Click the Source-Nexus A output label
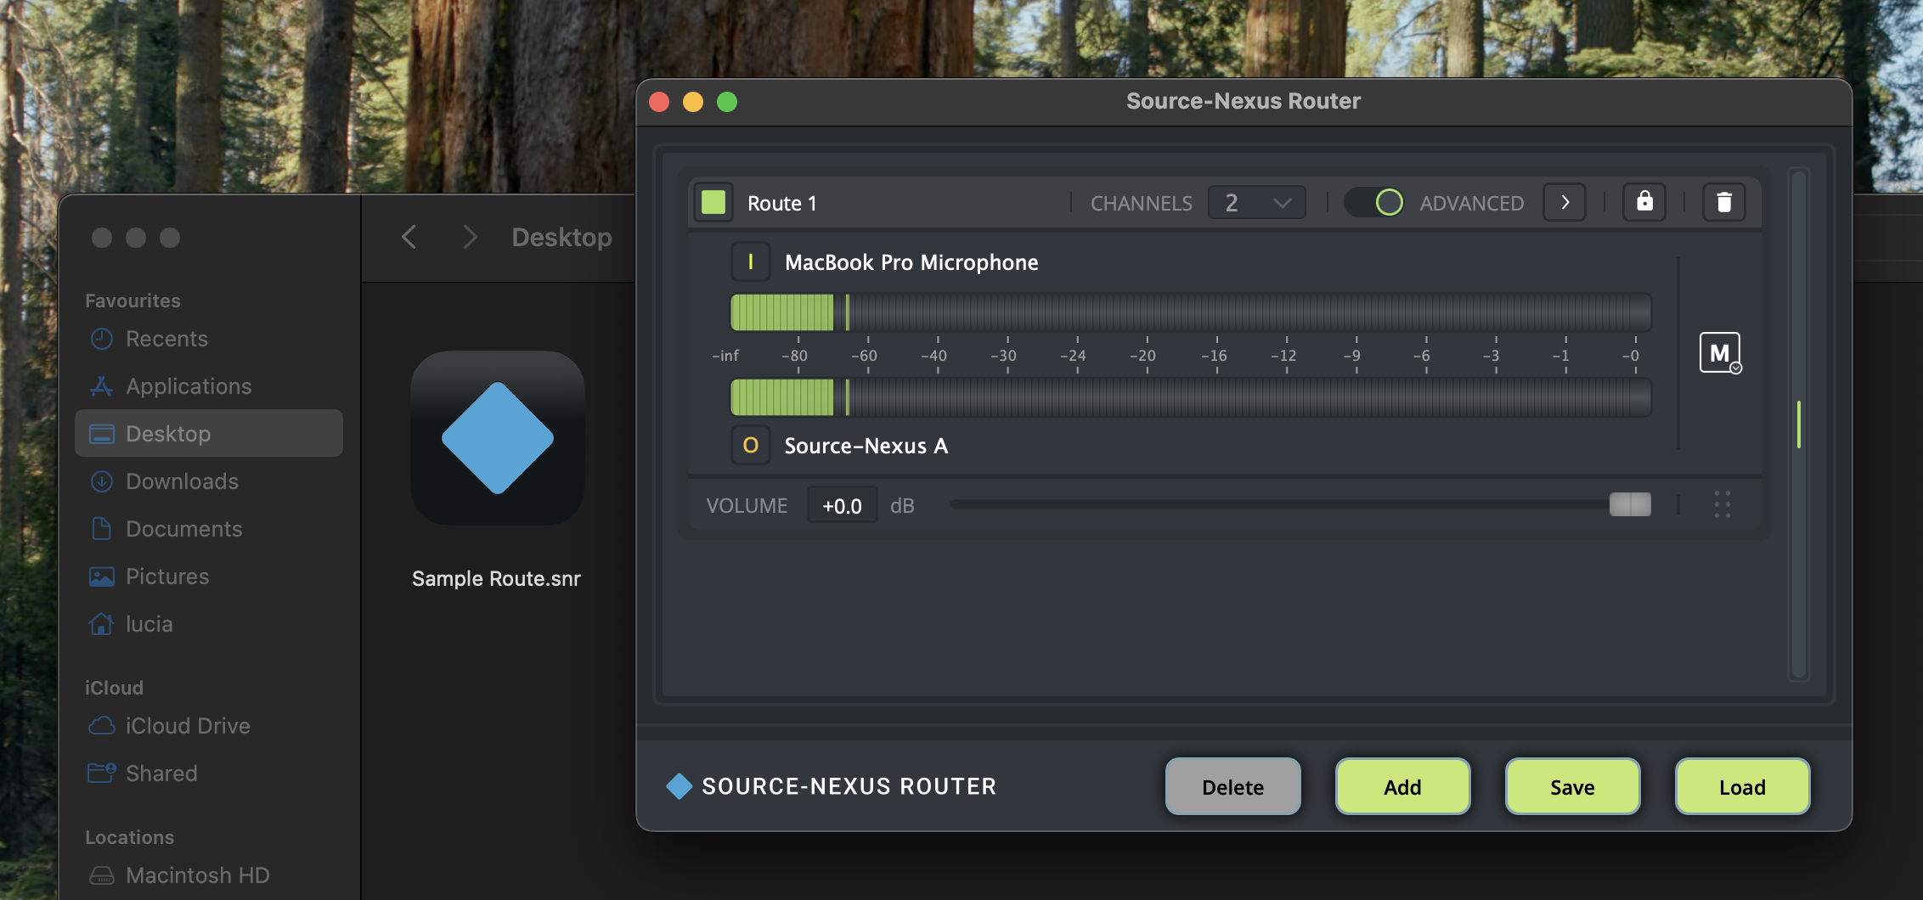1923x900 pixels. pos(866,446)
